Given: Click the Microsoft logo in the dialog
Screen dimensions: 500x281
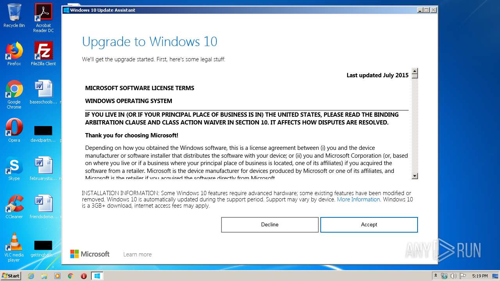Looking at the screenshot, I should [x=90, y=254].
